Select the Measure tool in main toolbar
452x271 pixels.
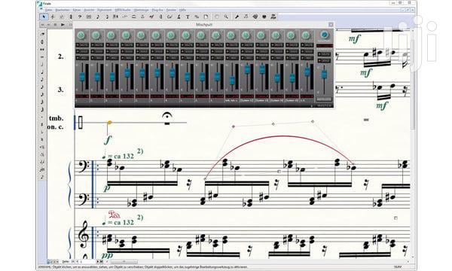coord(89,17)
